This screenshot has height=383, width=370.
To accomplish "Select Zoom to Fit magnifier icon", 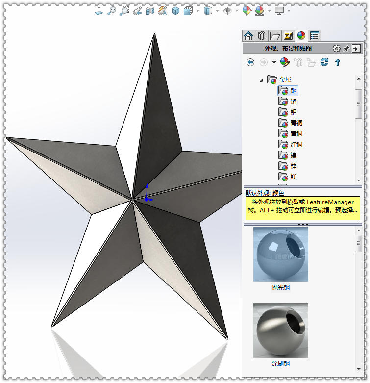I will tap(112, 11).
